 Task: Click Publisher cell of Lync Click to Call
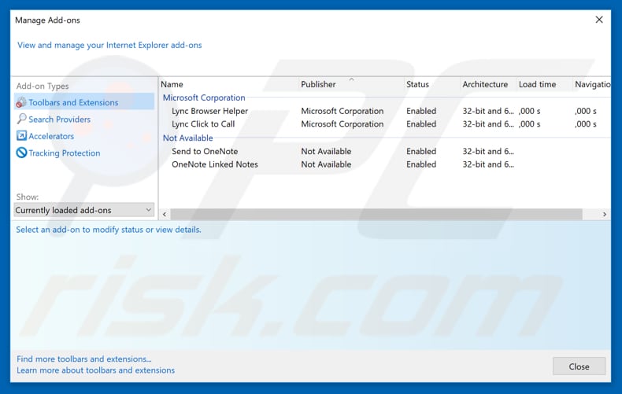(x=342, y=124)
